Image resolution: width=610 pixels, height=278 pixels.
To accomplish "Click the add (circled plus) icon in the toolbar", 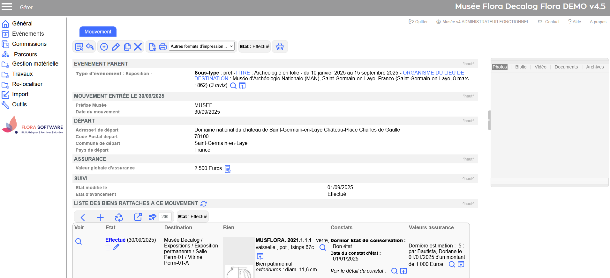I will pyautogui.click(x=104, y=47).
